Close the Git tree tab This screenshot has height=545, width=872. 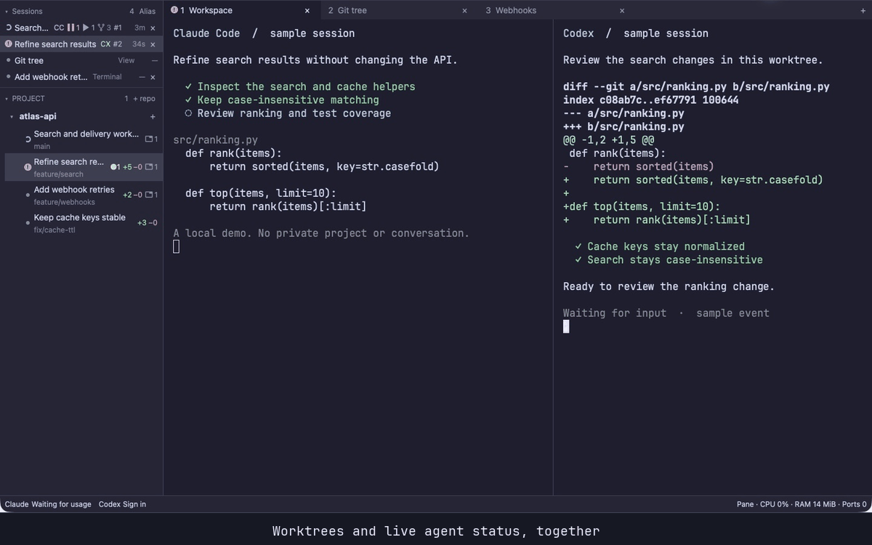pyautogui.click(x=464, y=11)
